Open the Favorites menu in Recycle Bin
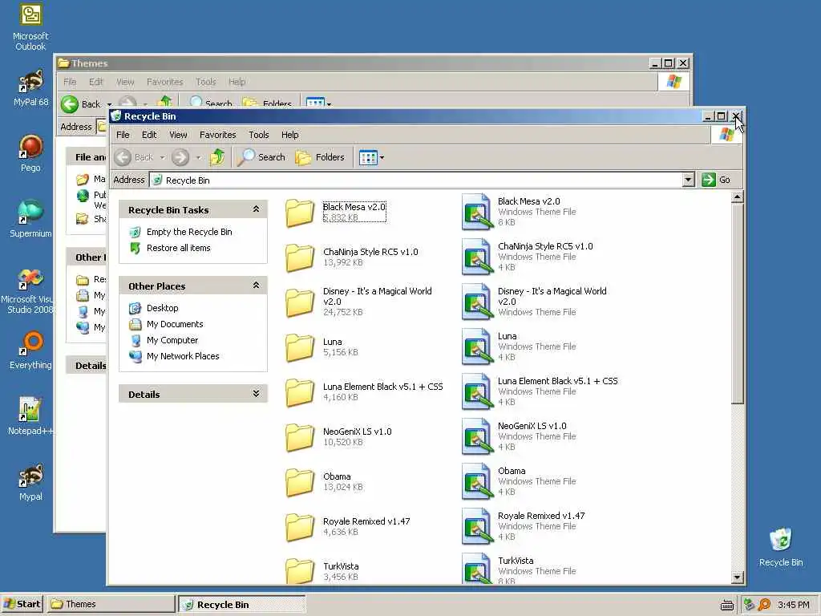 218,135
